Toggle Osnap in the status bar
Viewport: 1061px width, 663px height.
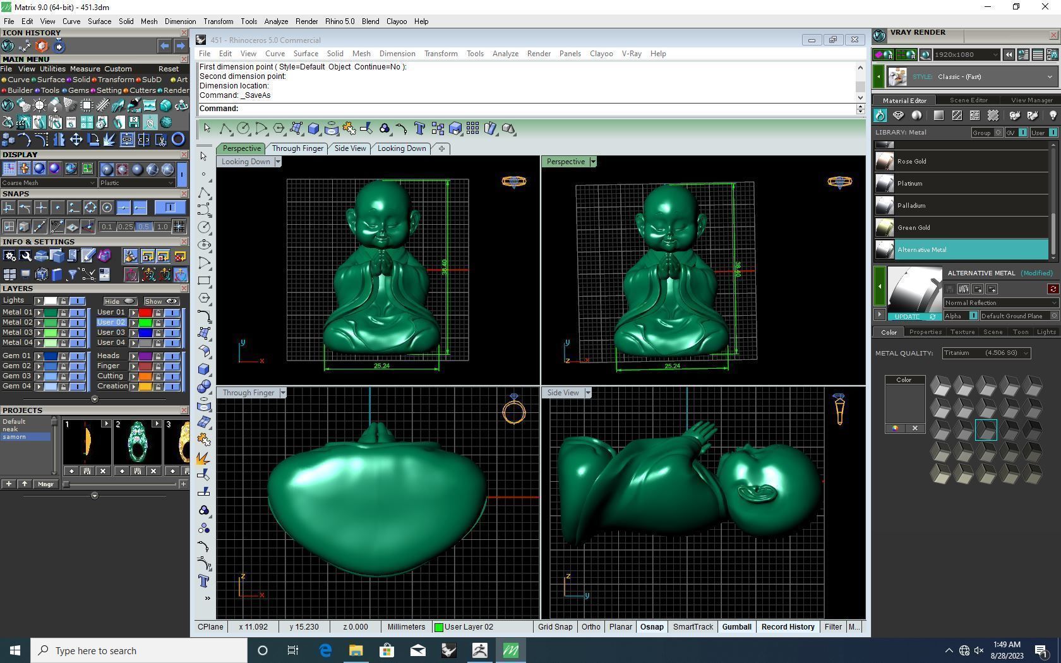[x=652, y=627]
